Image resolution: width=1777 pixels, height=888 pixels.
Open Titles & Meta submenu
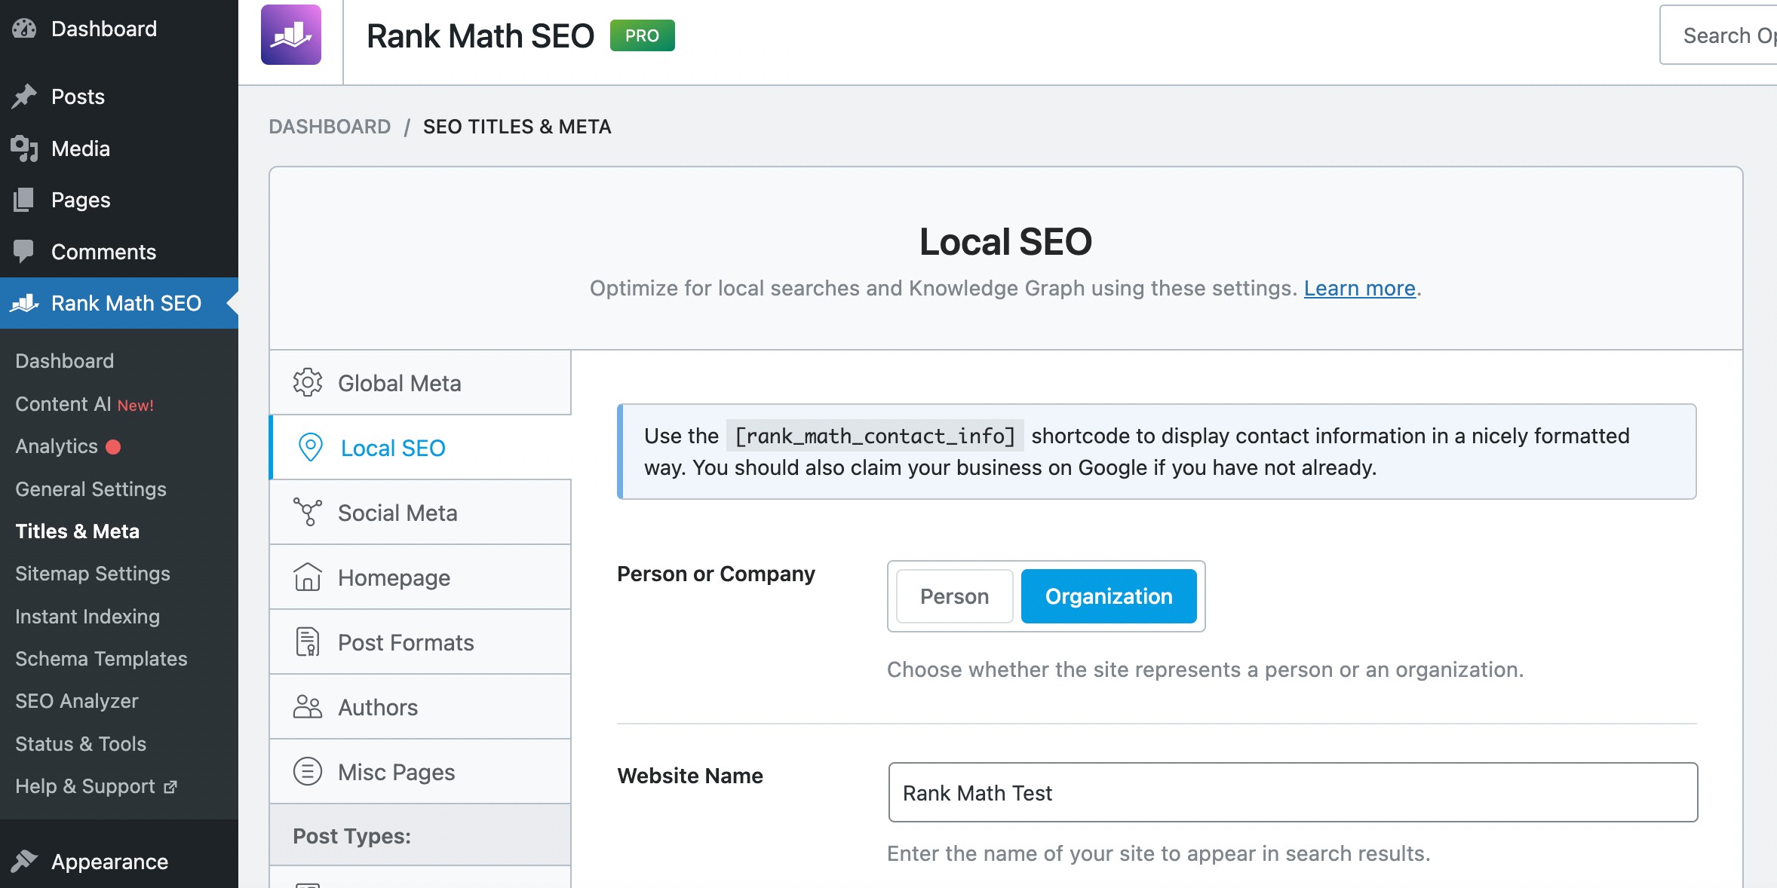[x=77, y=531]
